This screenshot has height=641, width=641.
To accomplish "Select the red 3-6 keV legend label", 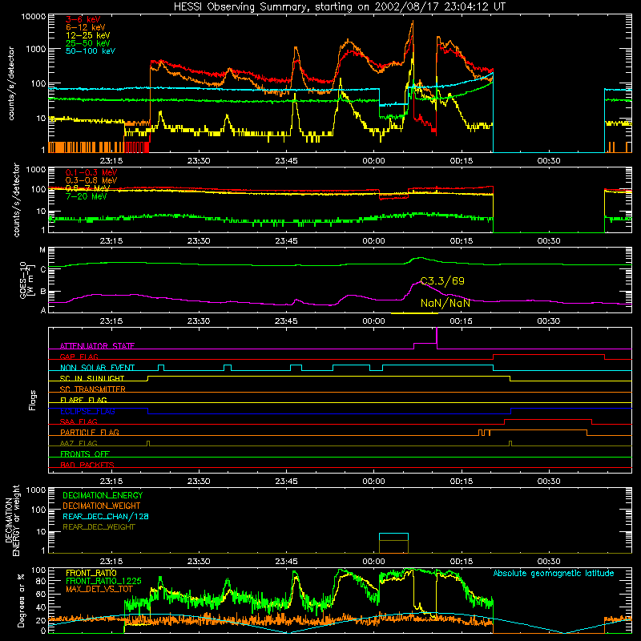I will coord(83,19).
